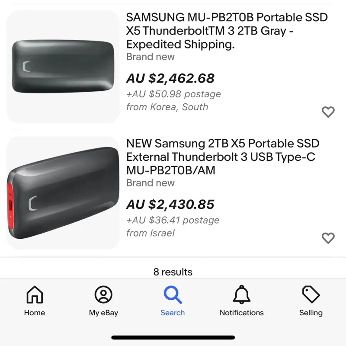Screen dimensions: 346x346
Task: Tap the Home house icon
Action: pyautogui.click(x=35, y=295)
